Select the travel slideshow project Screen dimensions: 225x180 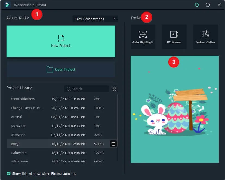point(61,99)
